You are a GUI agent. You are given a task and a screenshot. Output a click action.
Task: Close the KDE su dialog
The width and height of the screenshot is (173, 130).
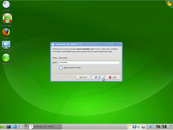coord(120,44)
